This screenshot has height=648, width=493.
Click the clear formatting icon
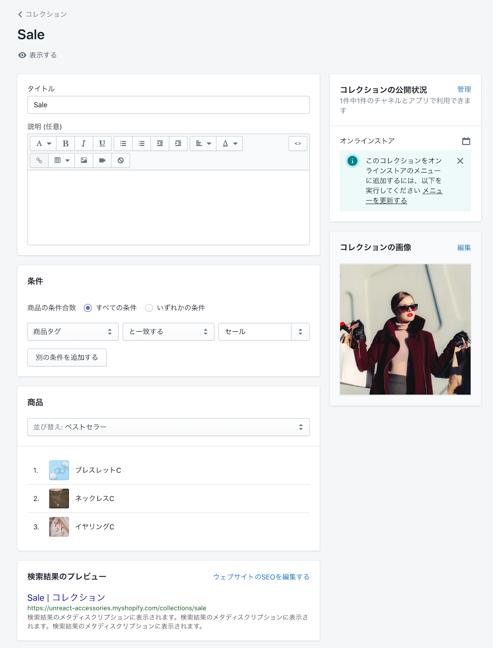[x=121, y=160]
